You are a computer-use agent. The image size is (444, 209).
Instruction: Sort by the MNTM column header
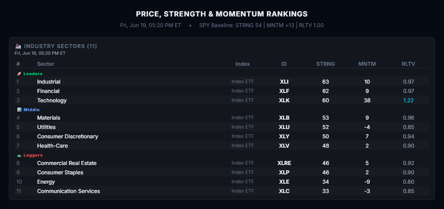[x=367, y=64]
